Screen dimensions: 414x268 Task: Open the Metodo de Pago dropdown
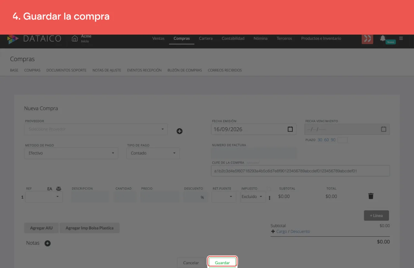[x=71, y=153]
